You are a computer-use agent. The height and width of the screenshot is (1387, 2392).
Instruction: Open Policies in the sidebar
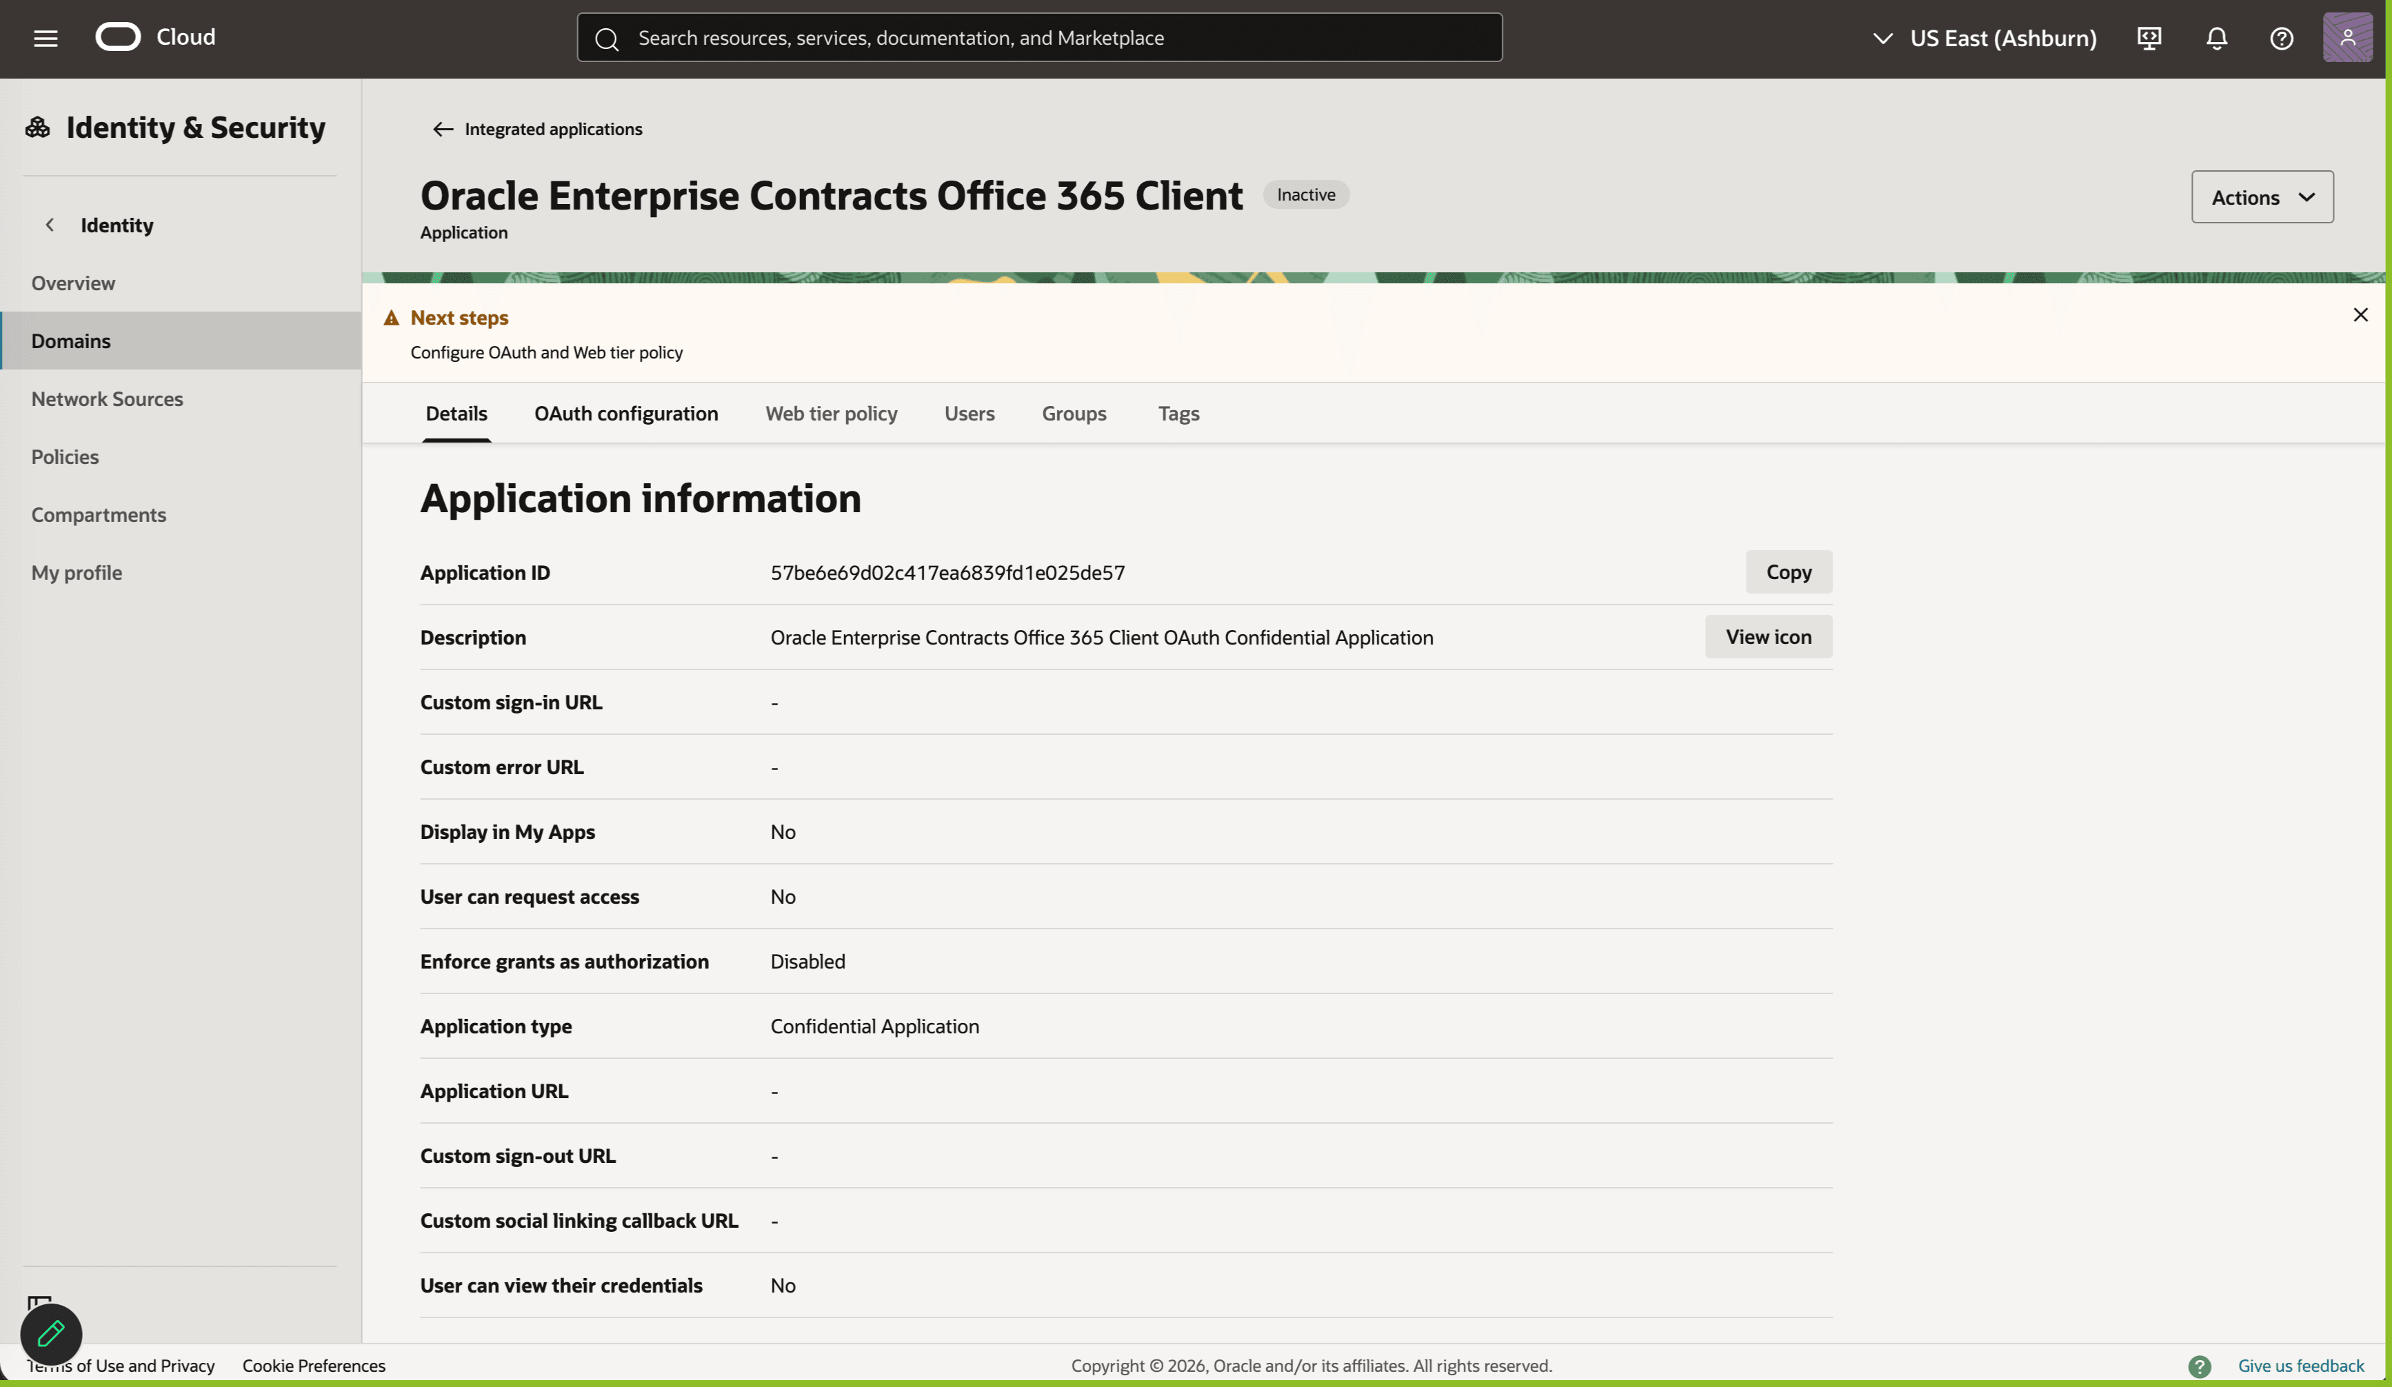181,456
